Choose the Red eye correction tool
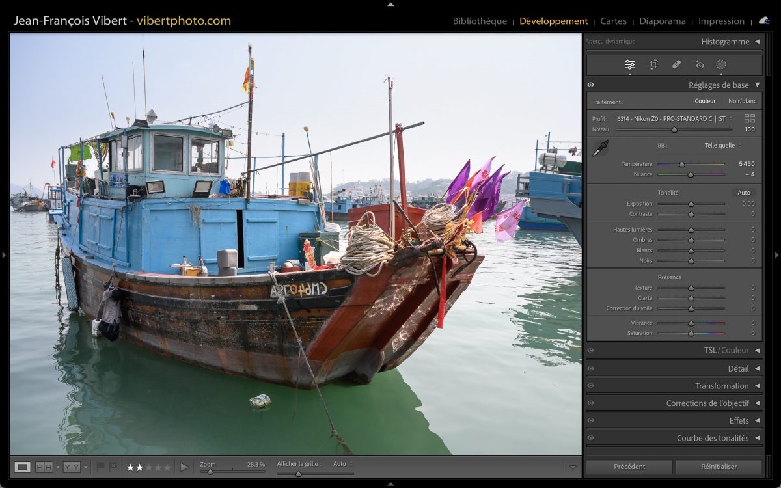The height and width of the screenshot is (488, 781). point(700,64)
